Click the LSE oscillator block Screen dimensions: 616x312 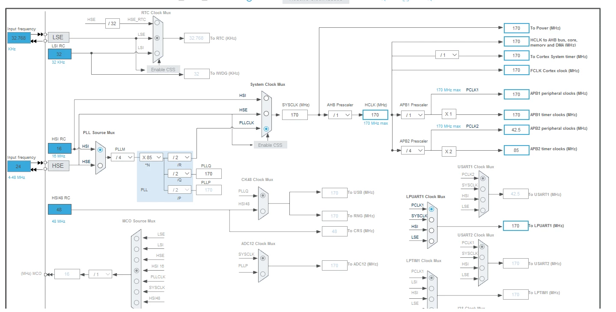(58, 37)
